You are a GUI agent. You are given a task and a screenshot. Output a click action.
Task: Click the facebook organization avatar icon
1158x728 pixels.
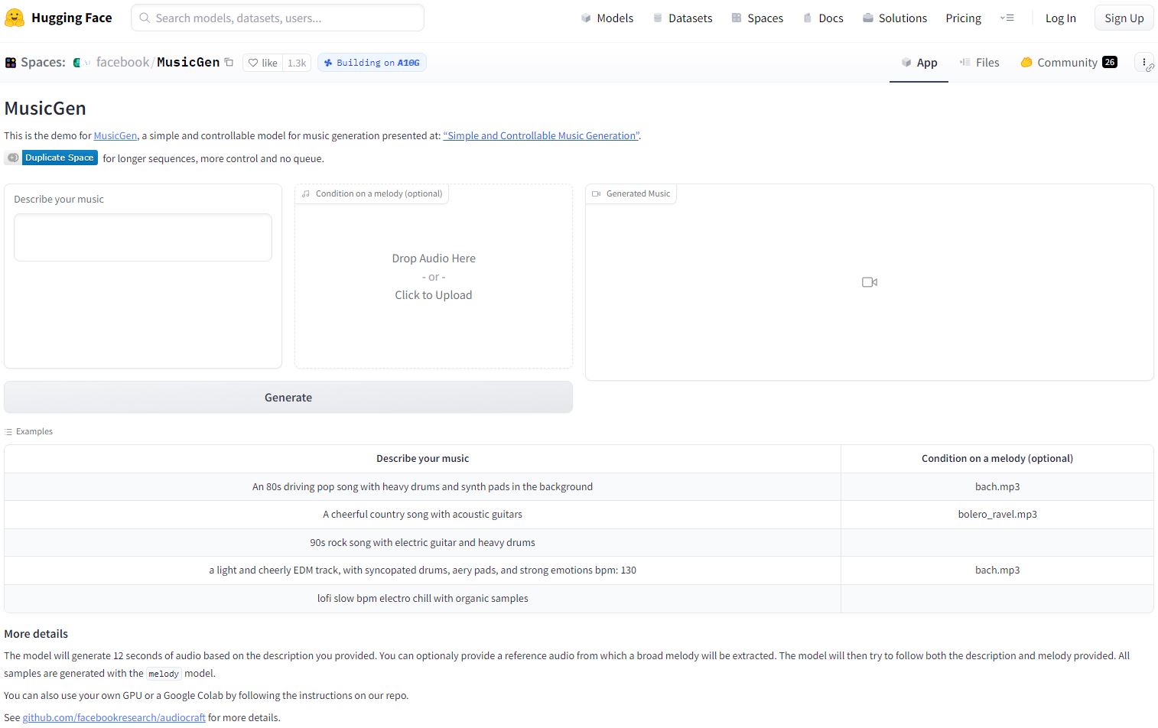81,63
